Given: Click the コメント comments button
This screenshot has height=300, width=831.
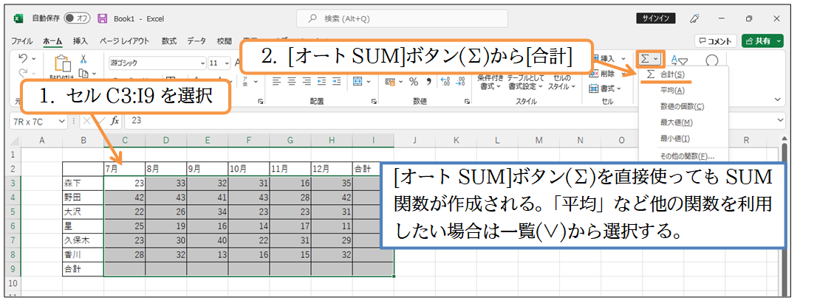Looking at the screenshot, I should tap(716, 41).
